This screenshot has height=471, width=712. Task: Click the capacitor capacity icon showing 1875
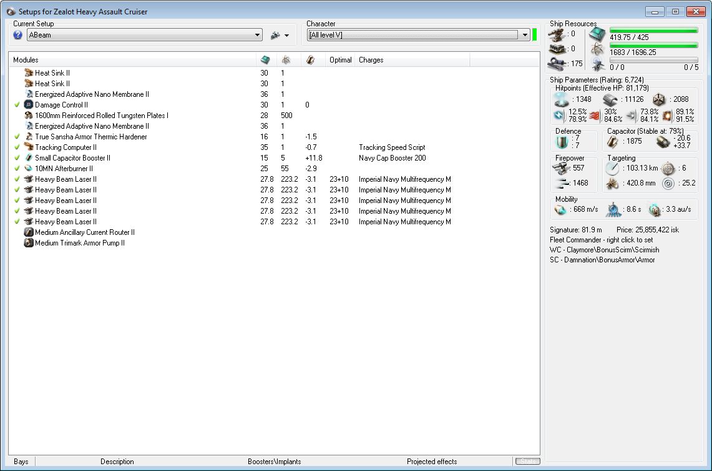tap(613, 142)
